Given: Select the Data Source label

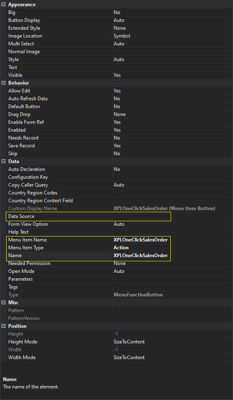Looking at the screenshot, I should pyautogui.click(x=21, y=216).
